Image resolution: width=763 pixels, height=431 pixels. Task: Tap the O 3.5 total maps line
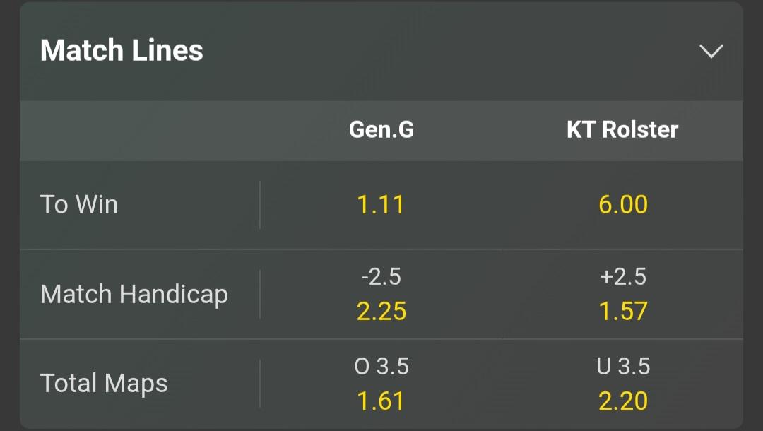tap(381, 366)
